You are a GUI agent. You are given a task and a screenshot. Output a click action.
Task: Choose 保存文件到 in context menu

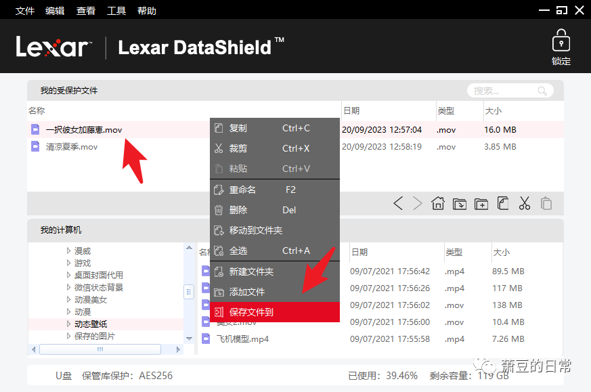[275, 312]
